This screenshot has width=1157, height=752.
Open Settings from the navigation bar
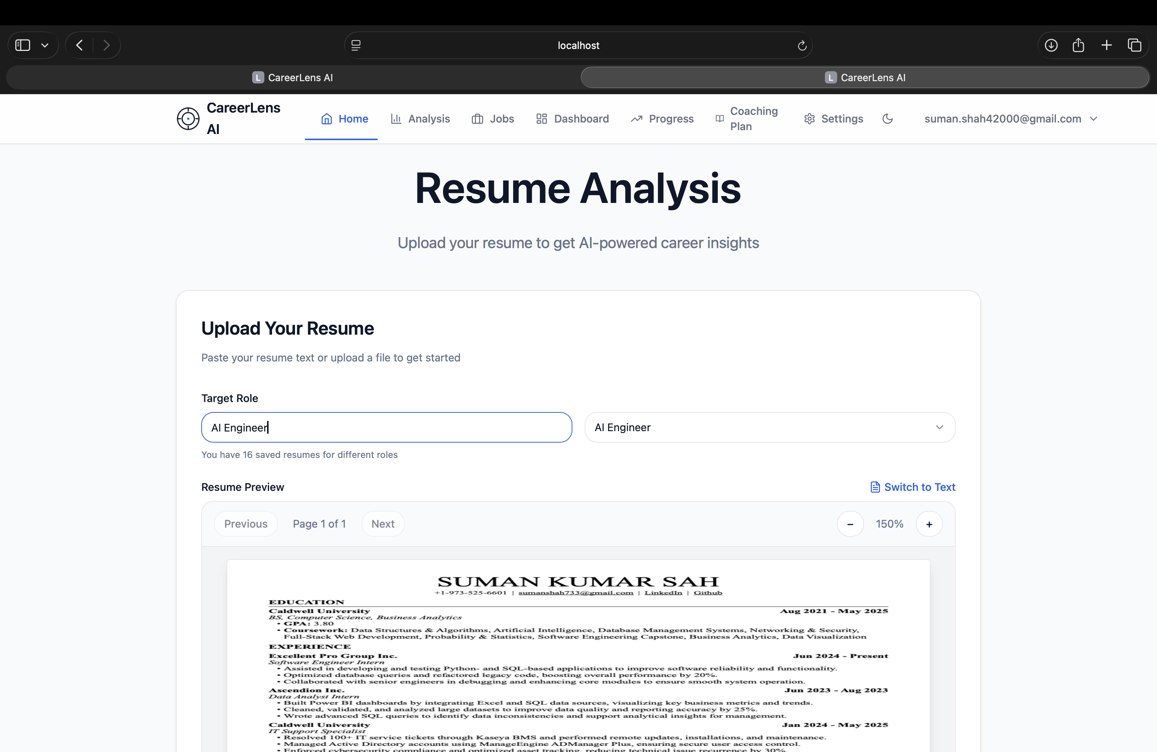click(x=833, y=119)
